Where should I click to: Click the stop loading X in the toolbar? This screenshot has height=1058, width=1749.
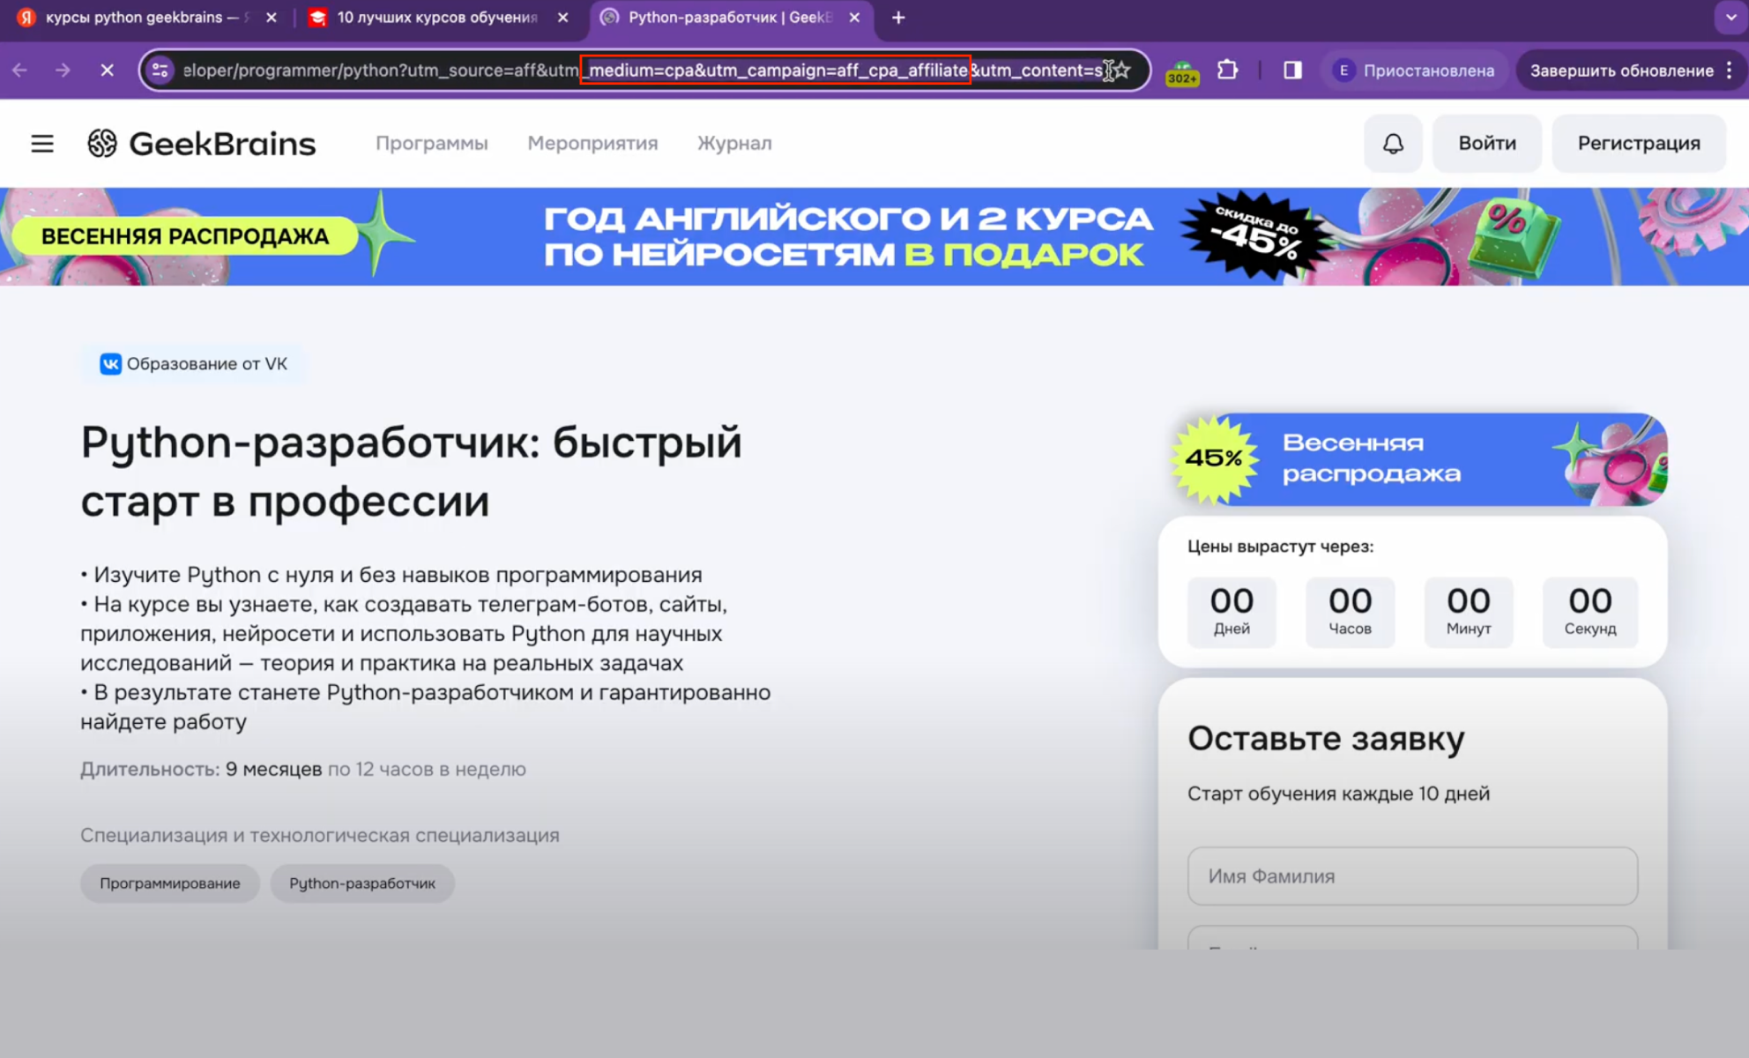108,71
